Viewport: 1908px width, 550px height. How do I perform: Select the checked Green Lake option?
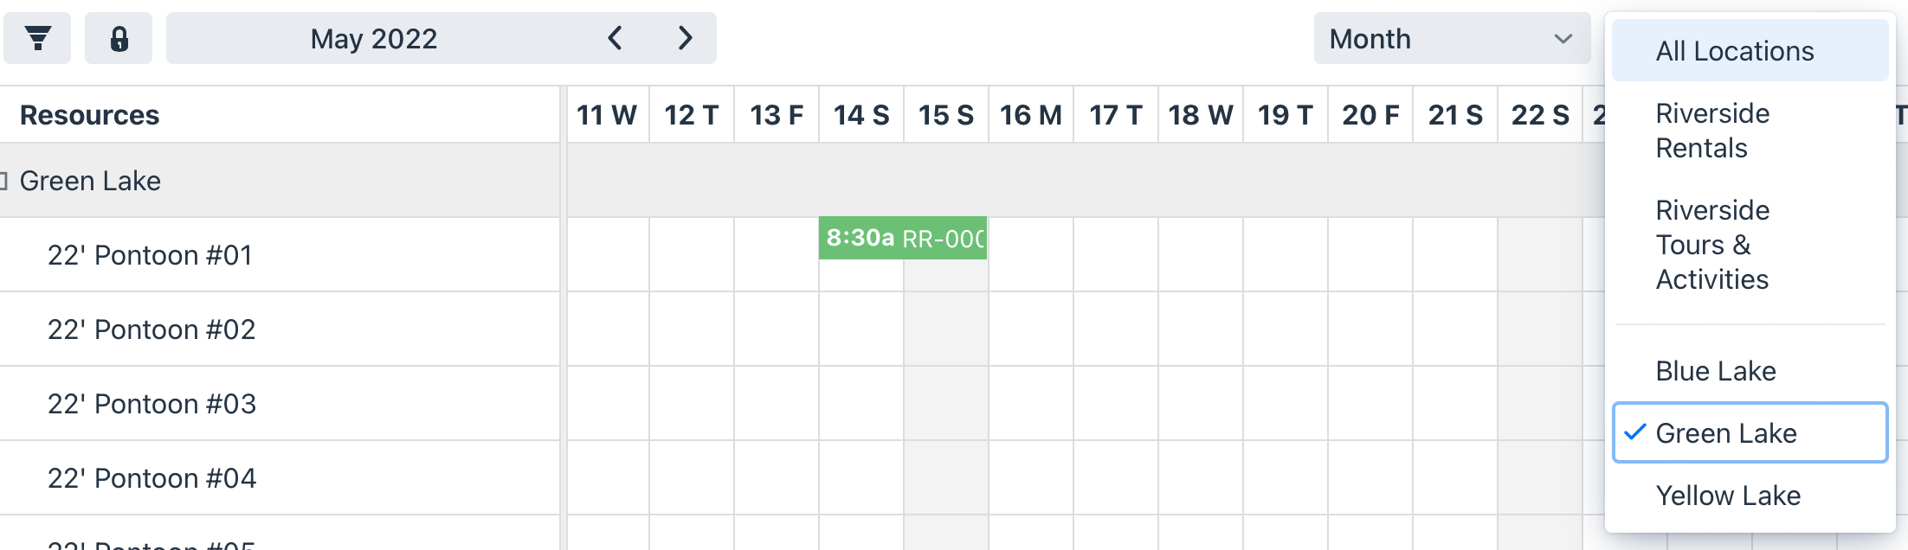pyautogui.click(x=1750, y=432)
